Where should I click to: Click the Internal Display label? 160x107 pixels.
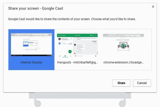(31, 62)
